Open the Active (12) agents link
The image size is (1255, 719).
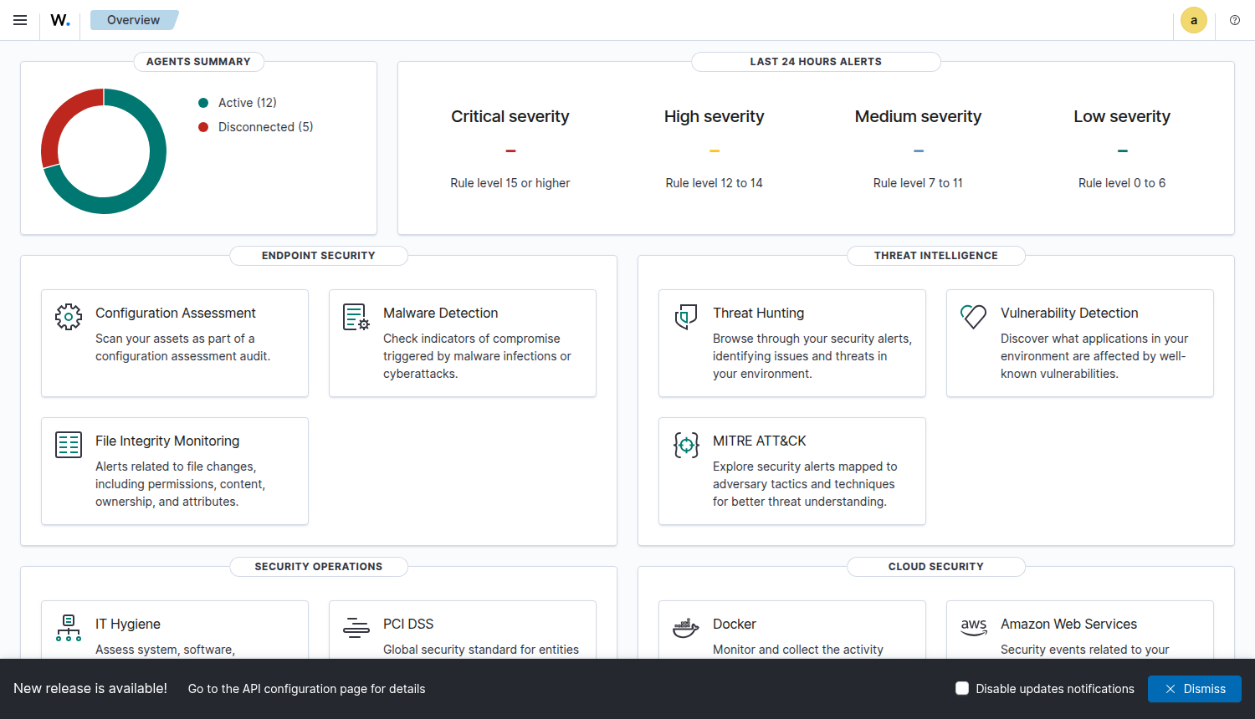[248, 103]
